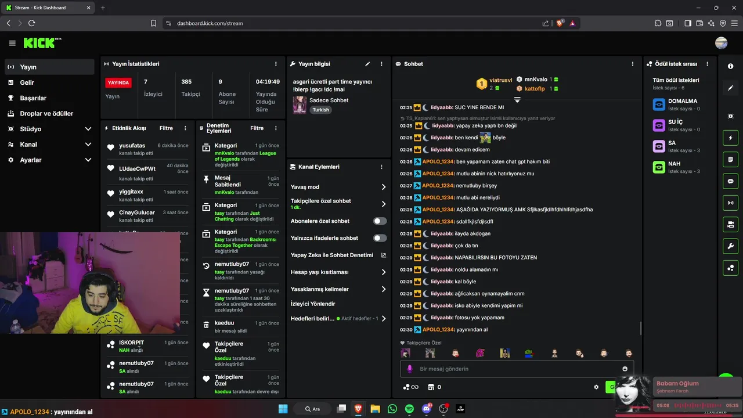Reload the browser page
This screenshot has width=743, height=418.
31,23
